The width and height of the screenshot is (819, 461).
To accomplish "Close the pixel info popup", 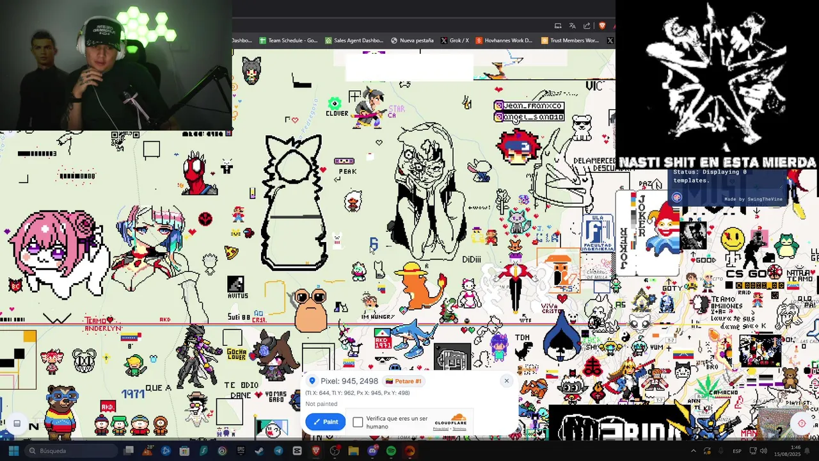I will point(506,381).
